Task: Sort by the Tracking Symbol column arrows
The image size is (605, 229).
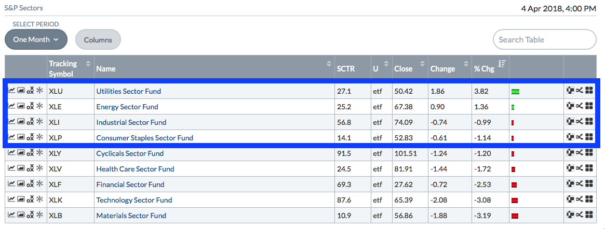Action: click(88, 64)
